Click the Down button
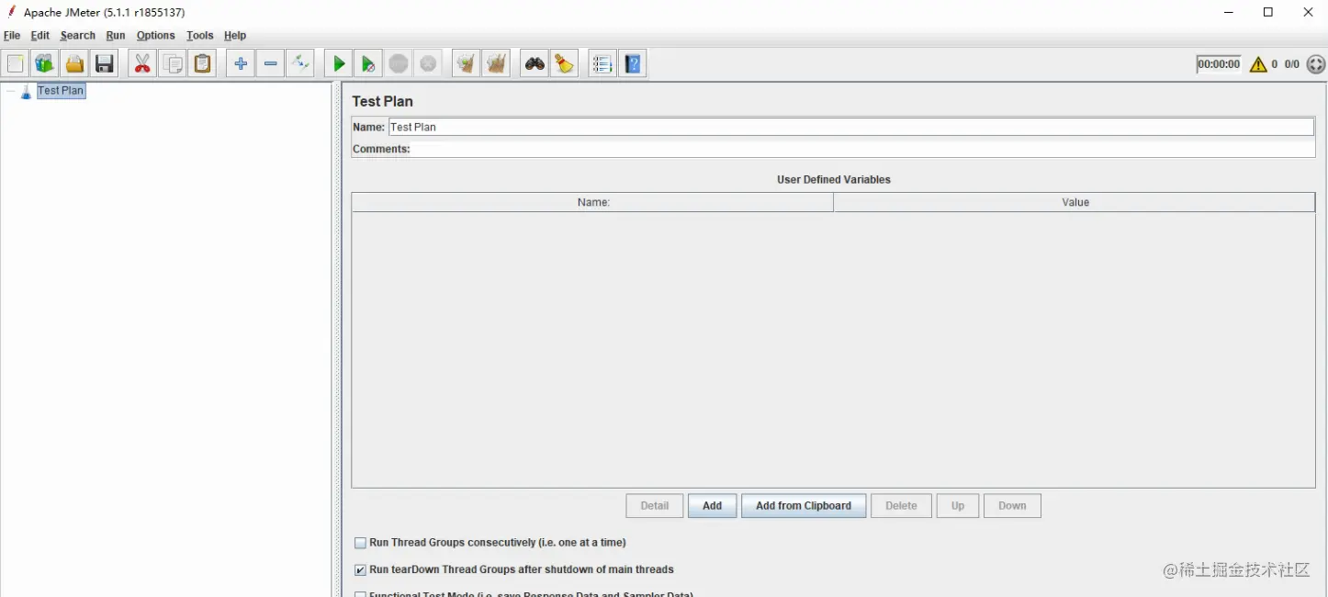This screenshot has height=597, width=1328. (x=1012, y=506)
